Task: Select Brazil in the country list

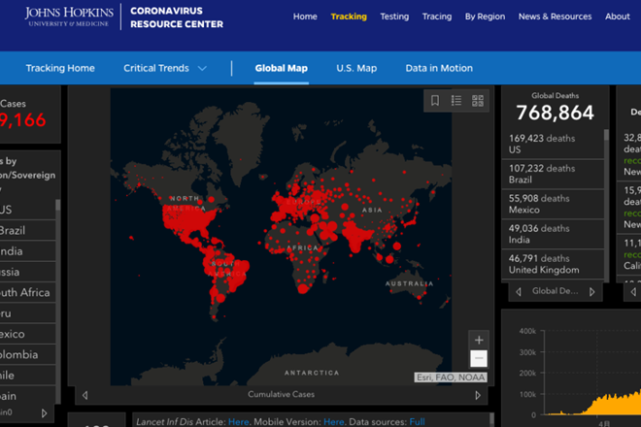Action: point(27,230)
